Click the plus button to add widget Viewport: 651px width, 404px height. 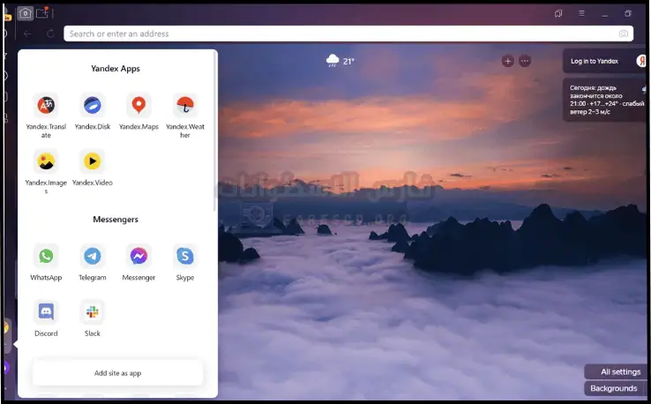coord(507,61)
